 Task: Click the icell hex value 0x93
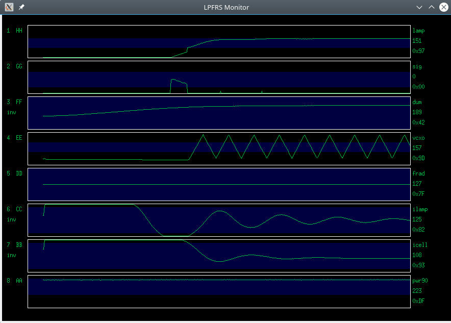418,265
